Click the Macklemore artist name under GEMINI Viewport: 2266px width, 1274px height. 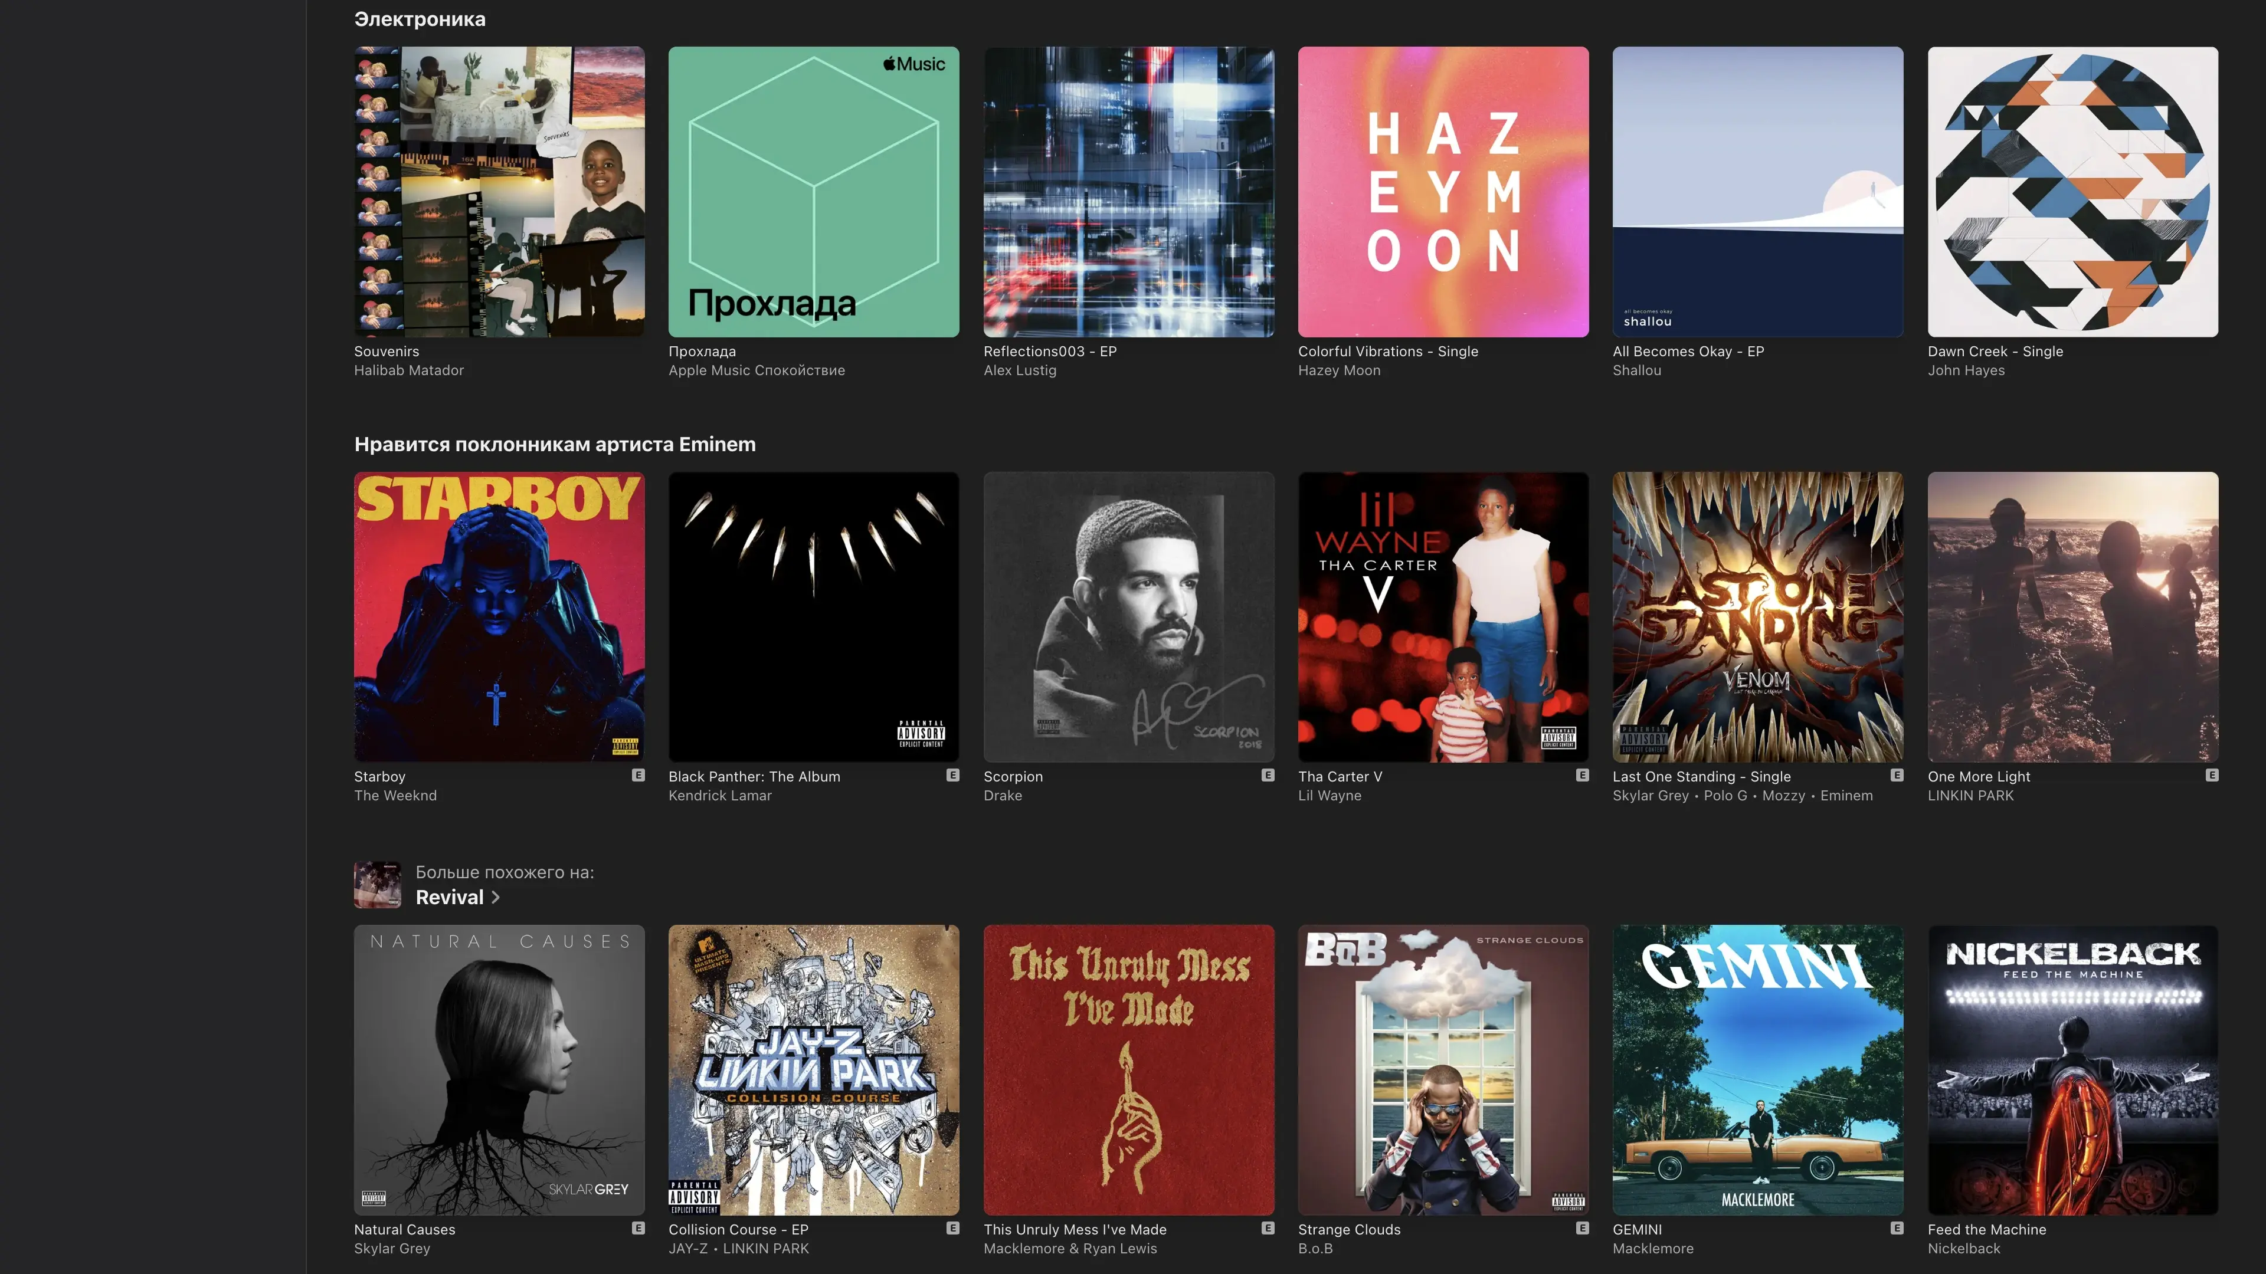[x=1652, y=1247]
